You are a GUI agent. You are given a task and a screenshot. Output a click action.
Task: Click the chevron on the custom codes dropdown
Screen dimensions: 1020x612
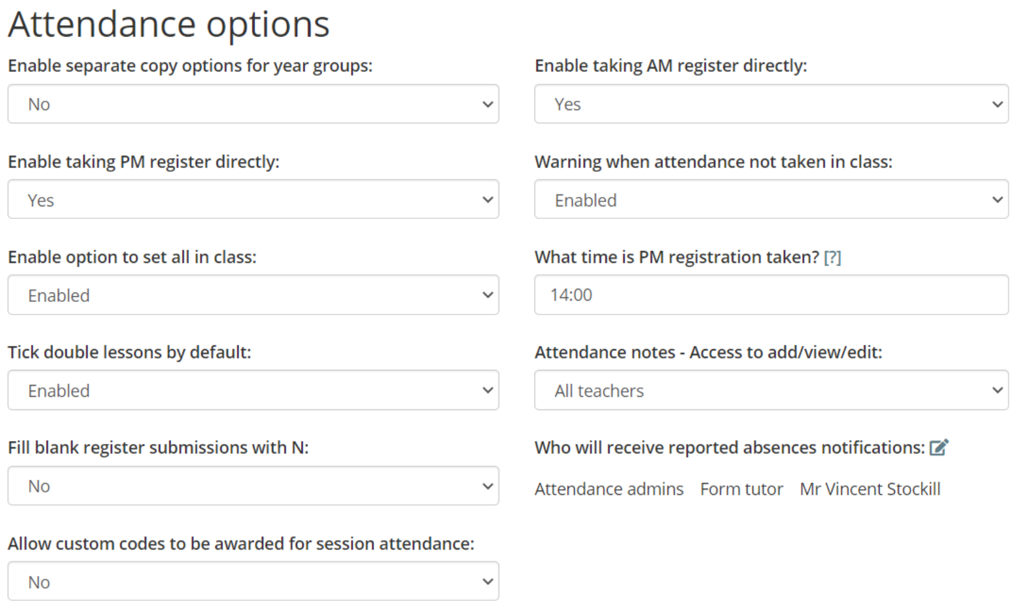(x=488, y=581)
